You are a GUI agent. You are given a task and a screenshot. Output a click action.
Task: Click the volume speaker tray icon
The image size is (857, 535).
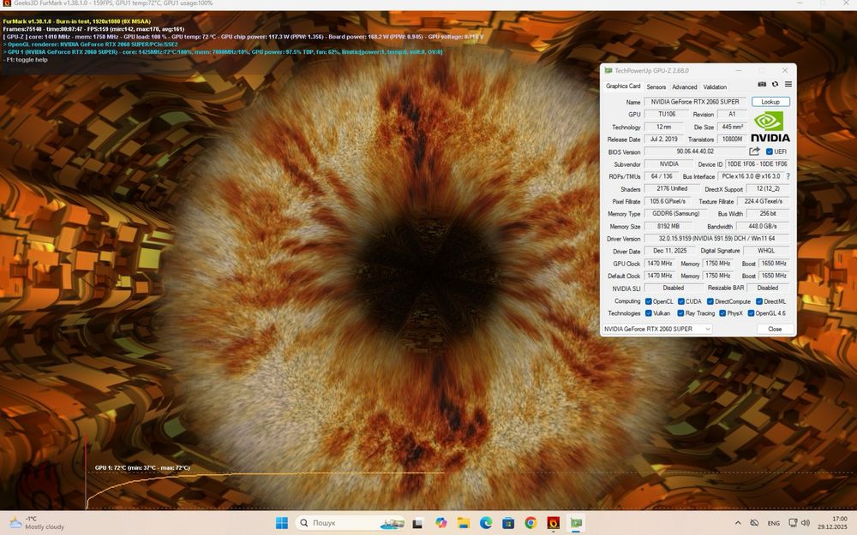point(805,523)
